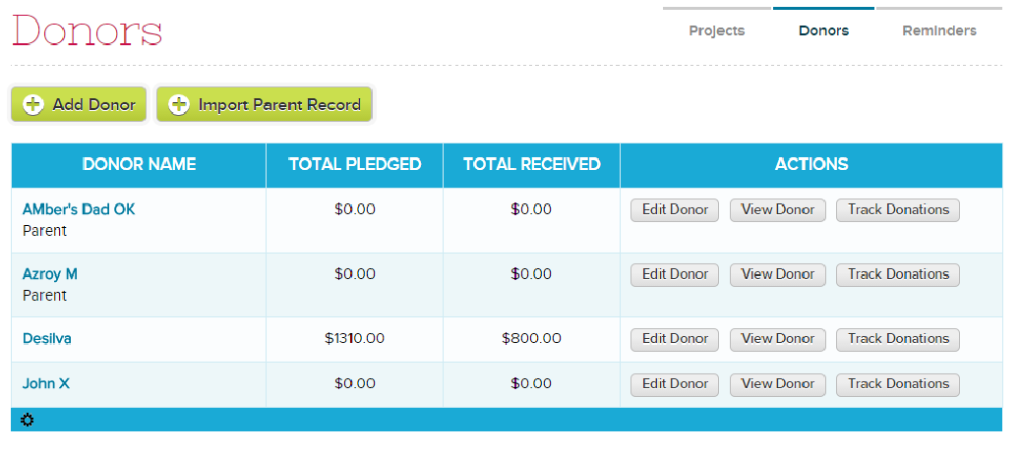Track Donations for AMber's Dad OK
Image resolution: width=1020 pixels, height=453 pixels.
click(x=897, y=210)
